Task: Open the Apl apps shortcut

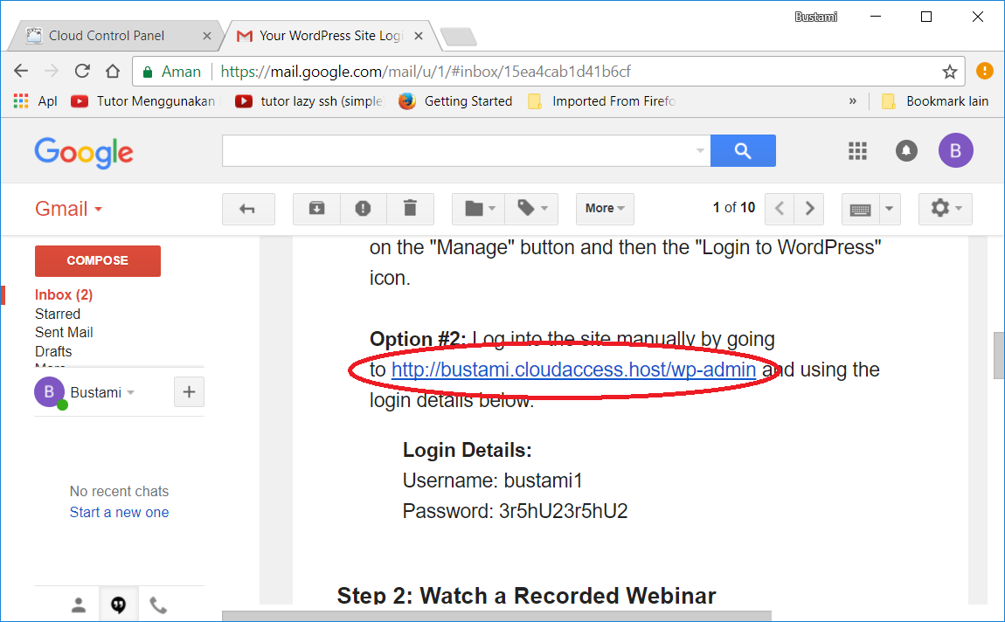Action: pos(35,101)
